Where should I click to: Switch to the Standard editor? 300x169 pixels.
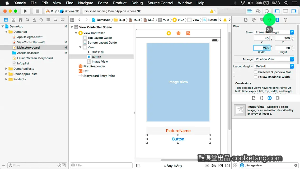coord(250,11)
